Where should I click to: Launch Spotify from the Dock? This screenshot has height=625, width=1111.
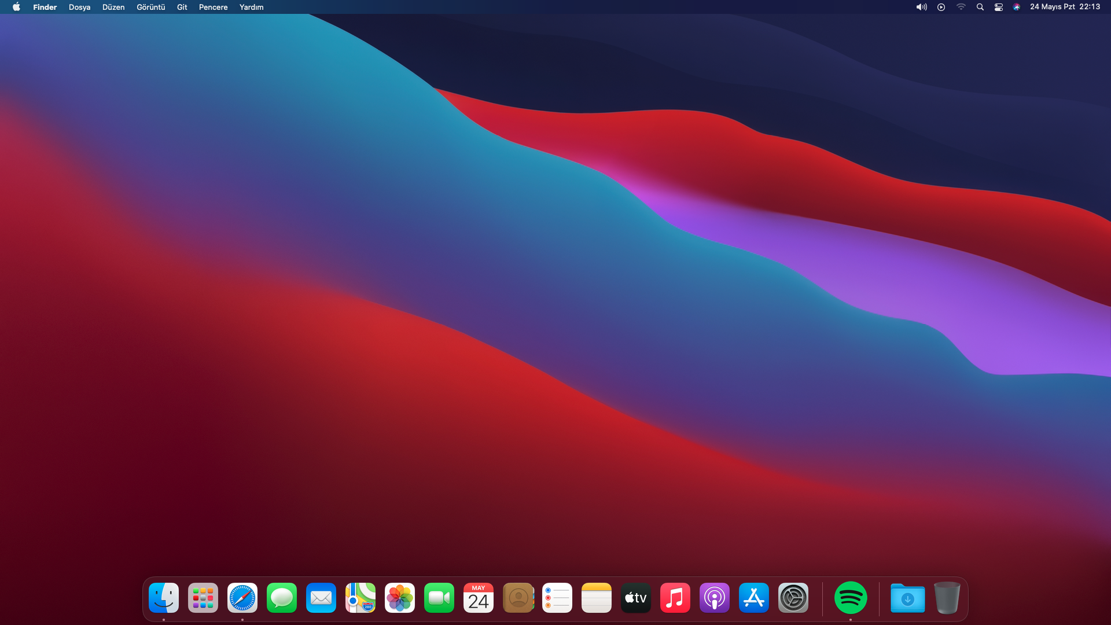(x=851, y=598)
